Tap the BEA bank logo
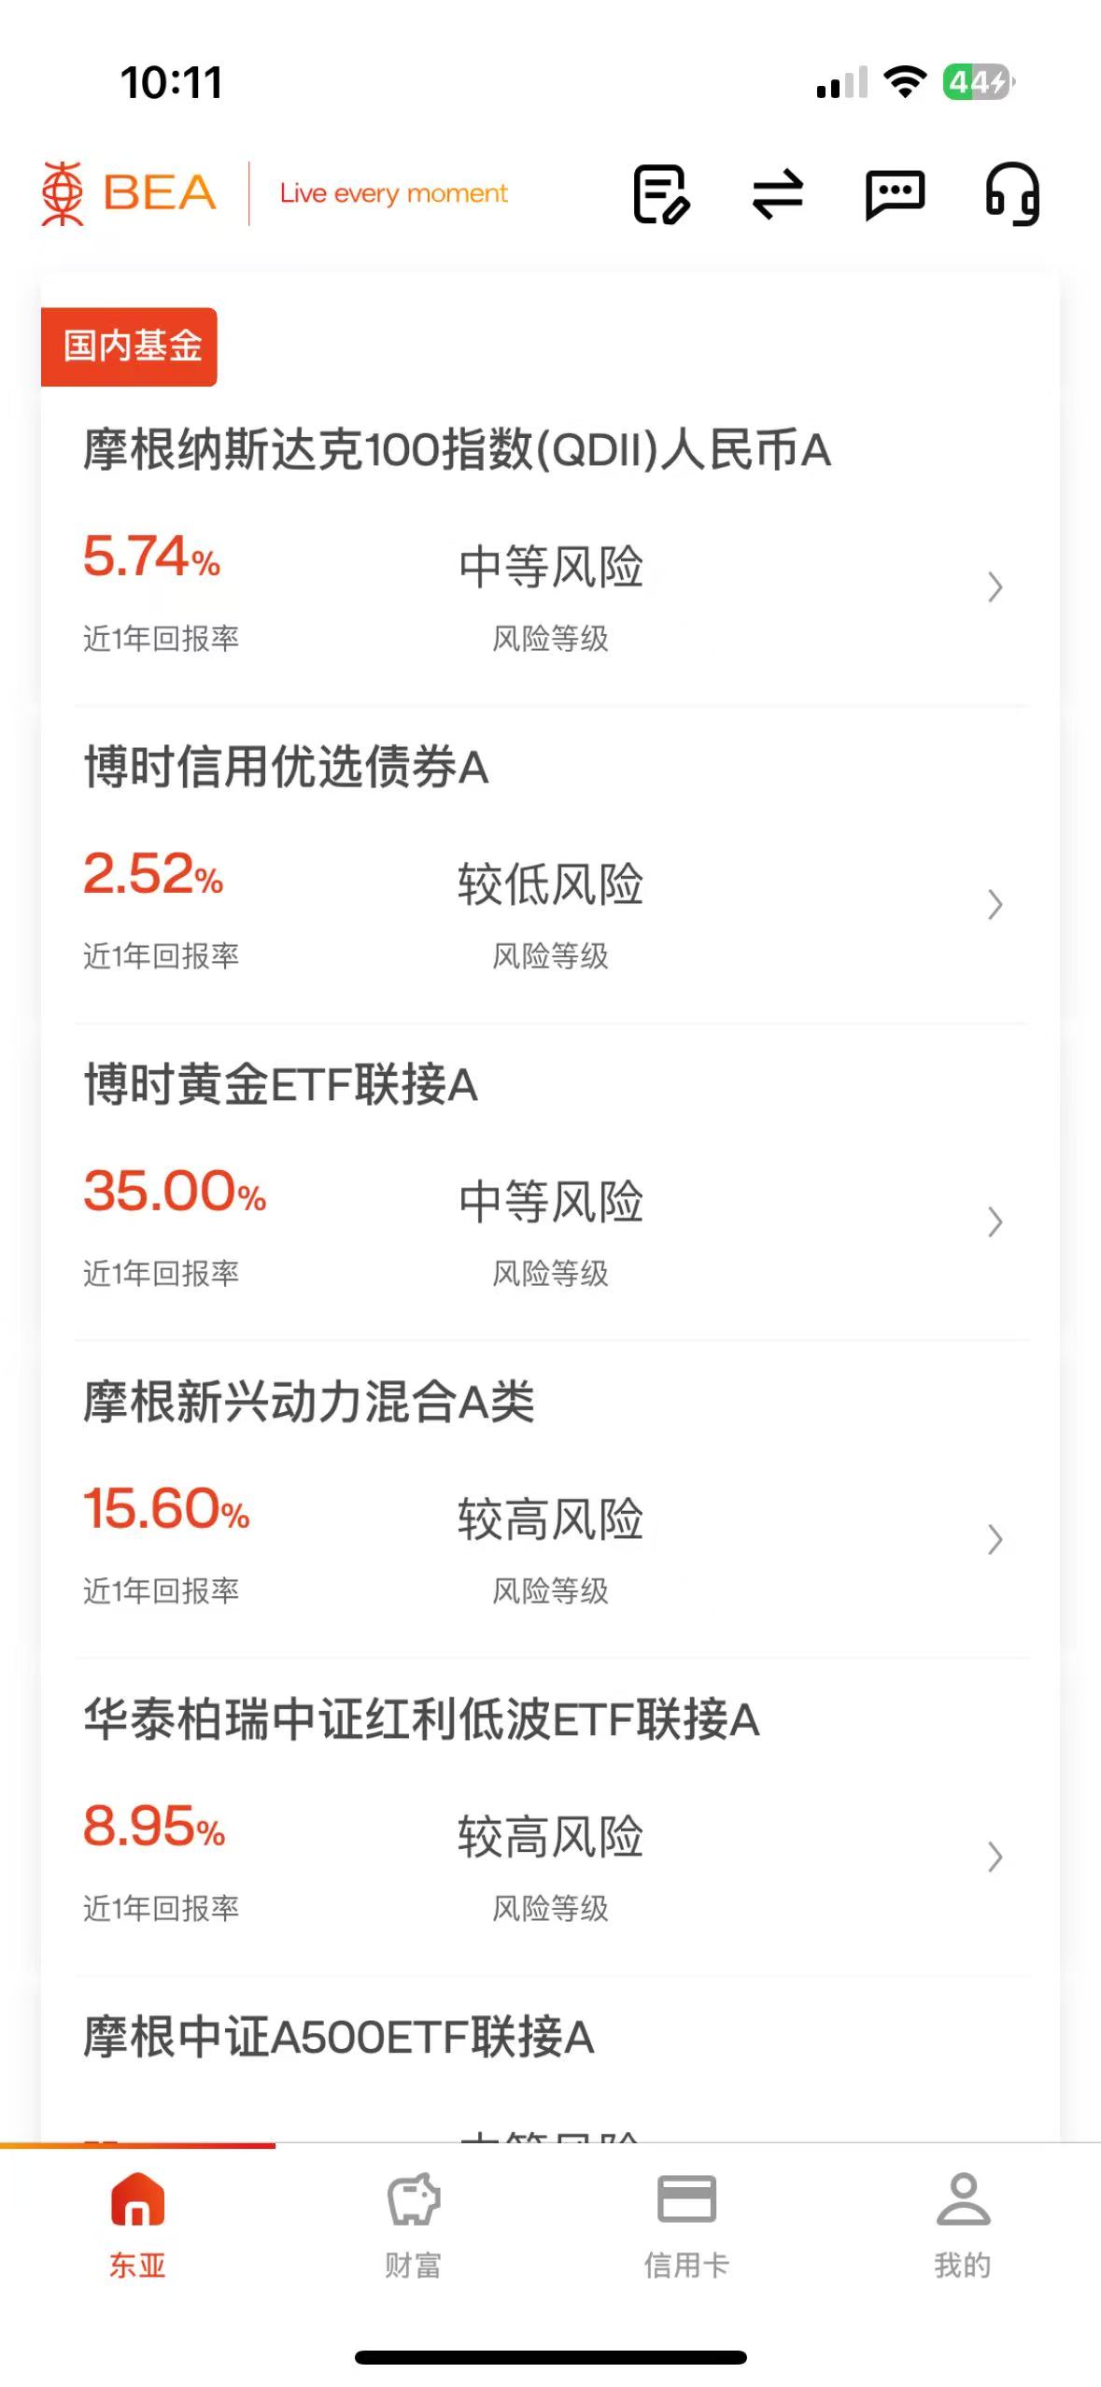The height and width of the screenshot is (2387, 1101). [x=129, y=193]
